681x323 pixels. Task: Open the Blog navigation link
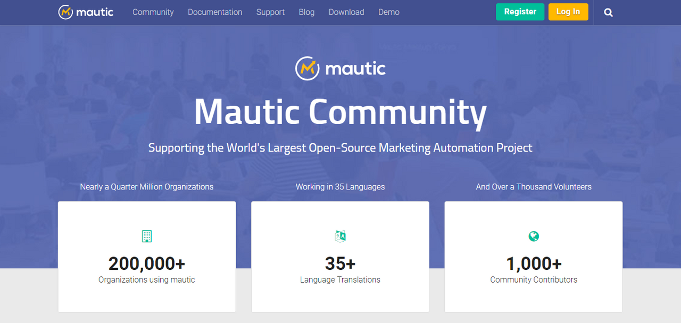click(x=306, y=12)
